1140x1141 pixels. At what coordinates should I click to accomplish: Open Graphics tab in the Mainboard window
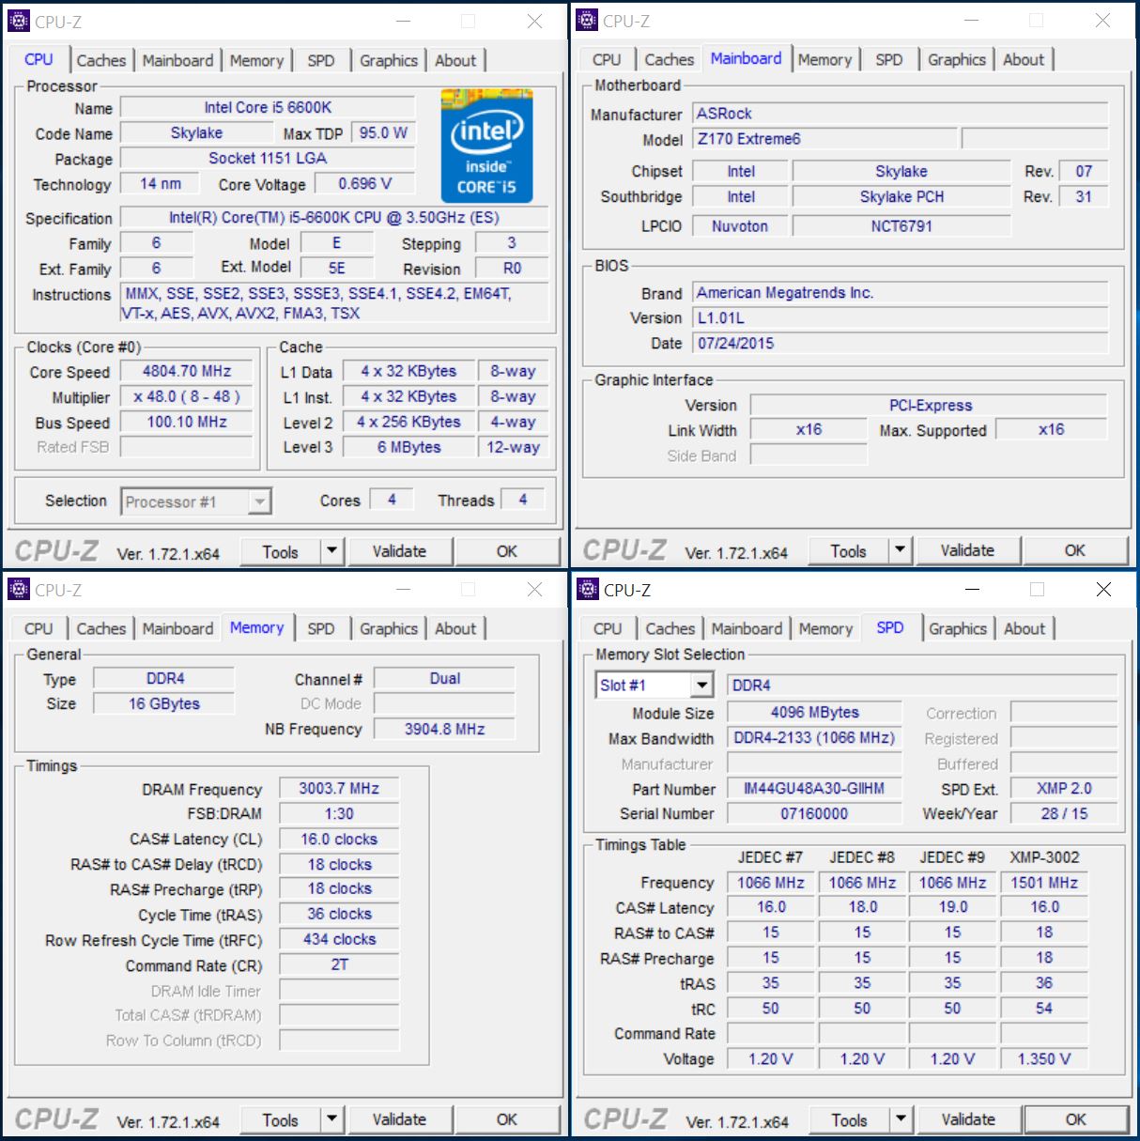pos(956,60)
